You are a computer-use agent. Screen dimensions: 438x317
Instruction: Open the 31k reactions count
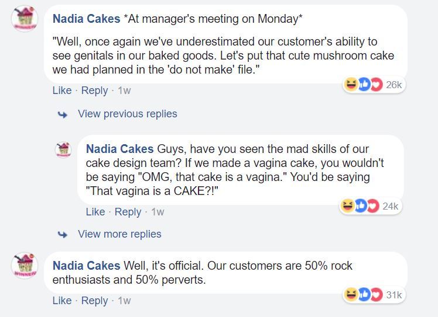tap(394, 295)
